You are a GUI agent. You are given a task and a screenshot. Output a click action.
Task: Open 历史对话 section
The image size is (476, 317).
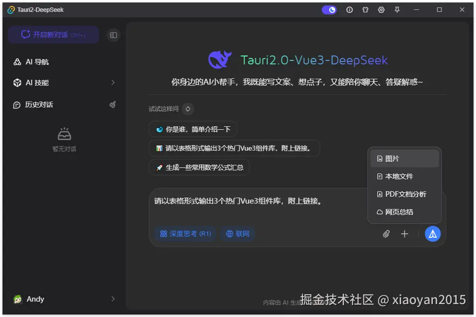point(64,105)
